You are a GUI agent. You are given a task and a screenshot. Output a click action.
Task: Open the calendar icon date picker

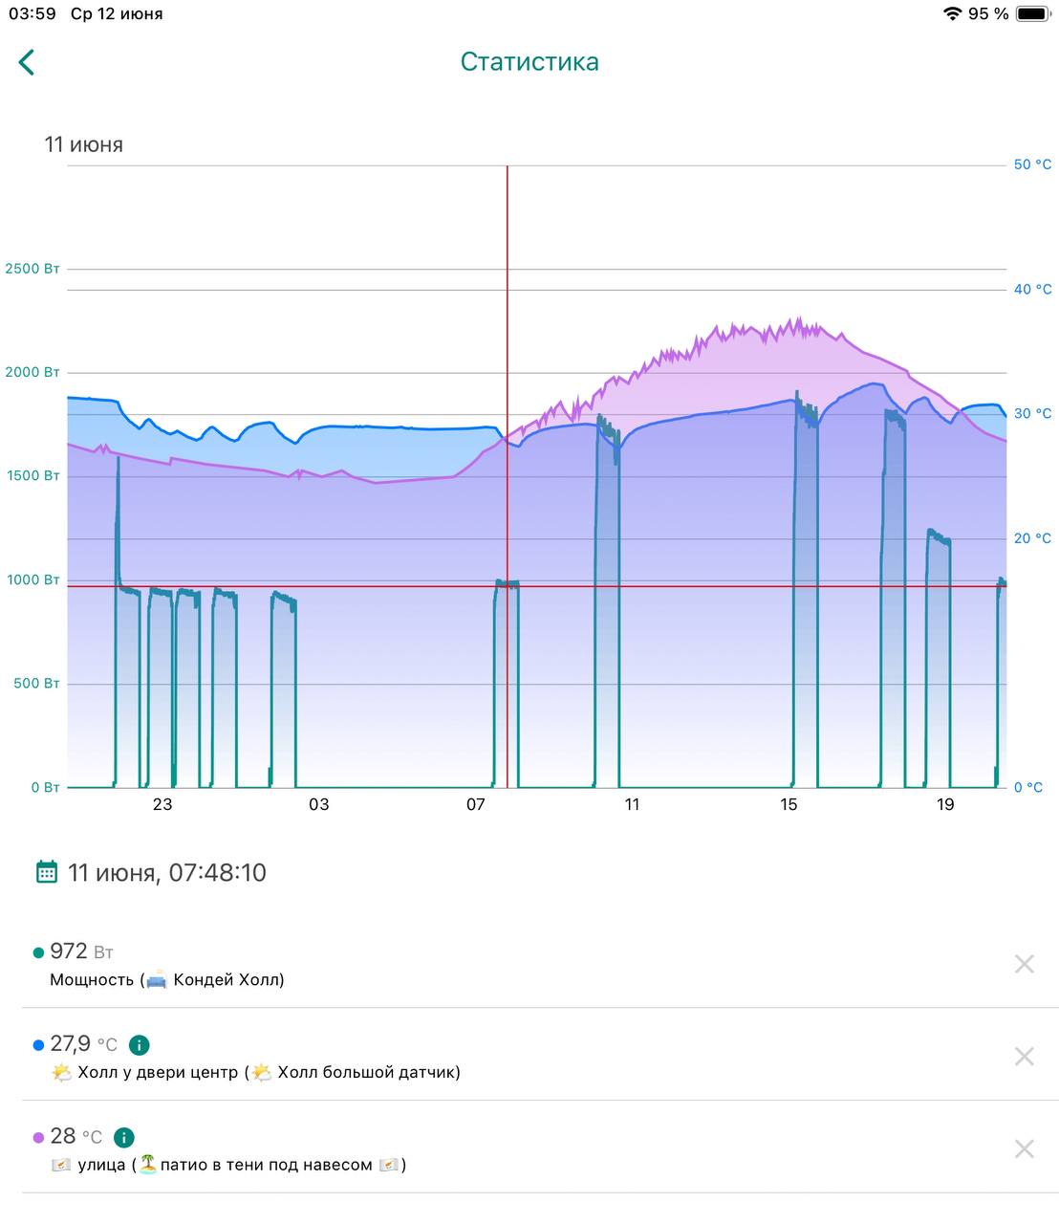[x=46, y=872]
